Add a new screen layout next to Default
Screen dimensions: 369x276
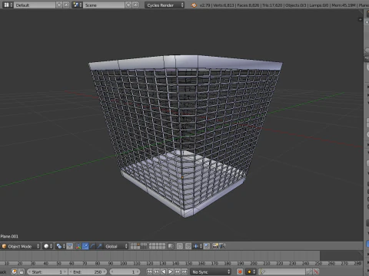[59, 5]
